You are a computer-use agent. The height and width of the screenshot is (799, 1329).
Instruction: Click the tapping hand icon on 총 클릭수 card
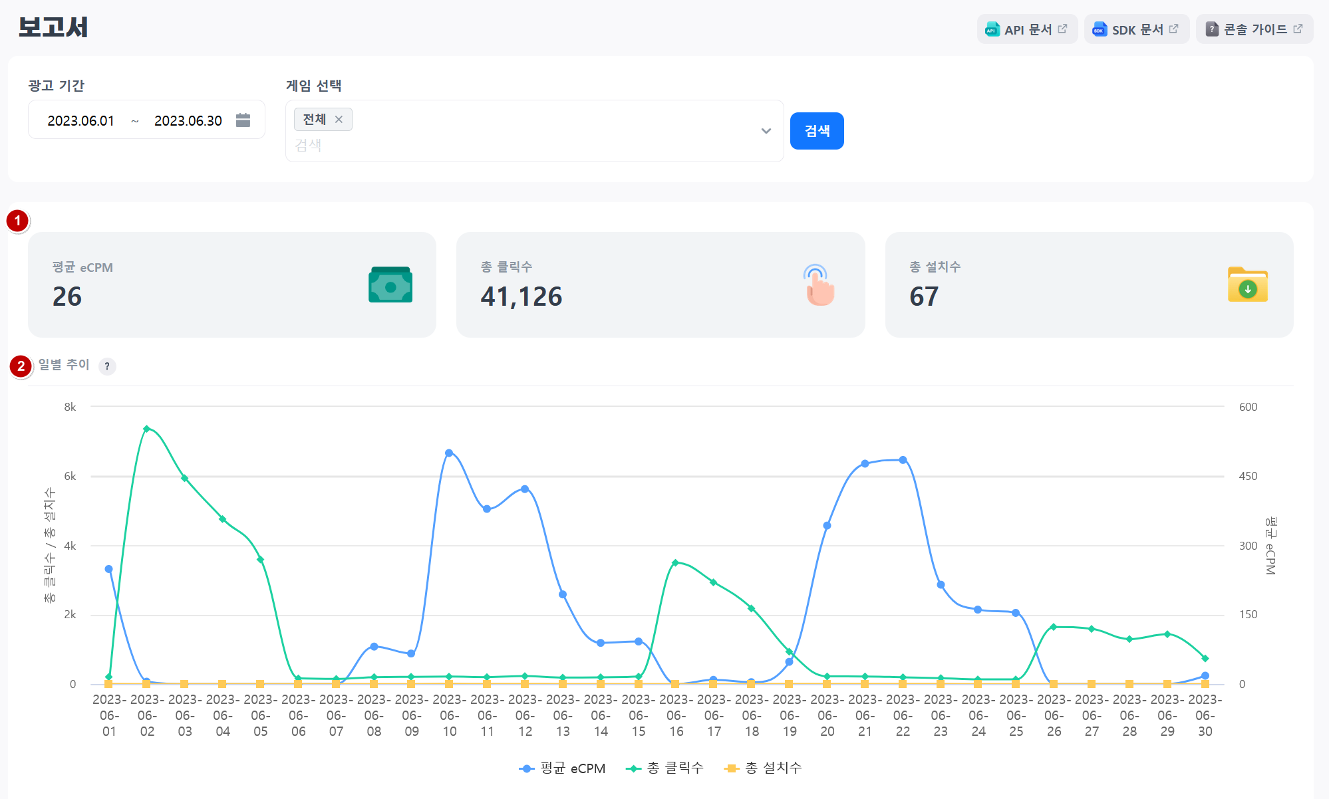pos(819,285)
